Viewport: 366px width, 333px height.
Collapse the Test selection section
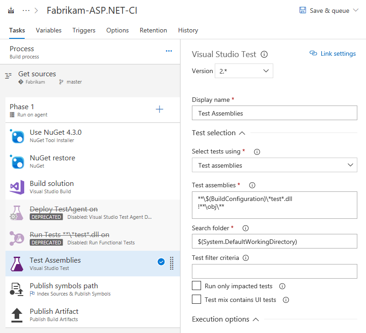[241, 132]
